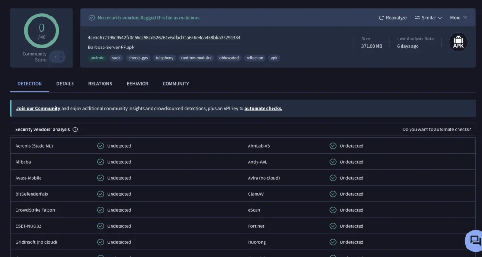Click the ClamAV undetected check icon
Image resolution: width=482 pixels, height=257 pixels.
(333, 193)
